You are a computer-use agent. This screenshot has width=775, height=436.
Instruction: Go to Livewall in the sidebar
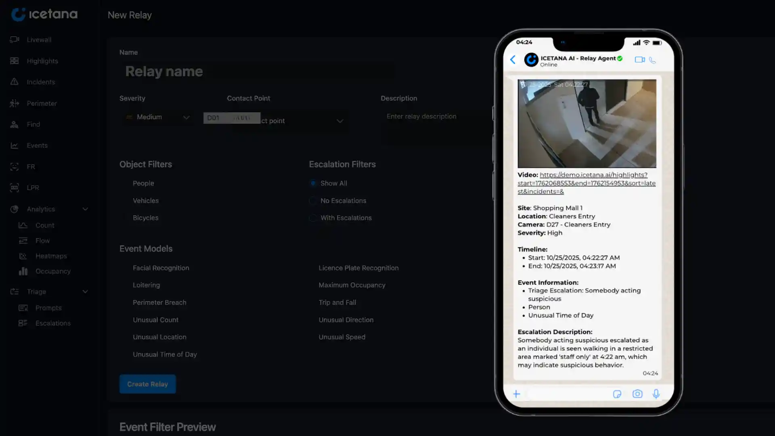pyautogui.click(x=39, y=40)
